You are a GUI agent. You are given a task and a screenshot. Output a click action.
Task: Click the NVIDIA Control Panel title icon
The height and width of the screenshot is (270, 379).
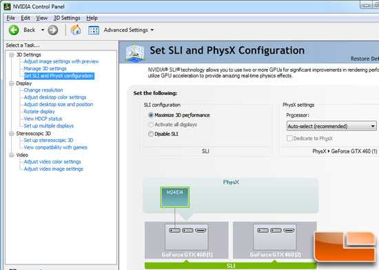[8, 6]
